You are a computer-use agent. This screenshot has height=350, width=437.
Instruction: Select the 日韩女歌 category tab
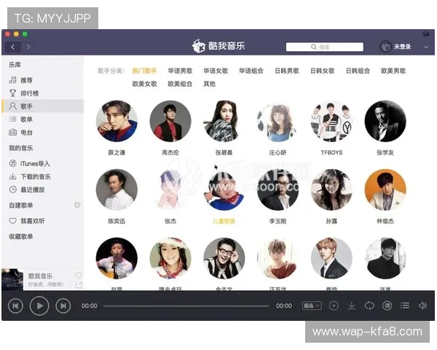(x=323, y=71)
